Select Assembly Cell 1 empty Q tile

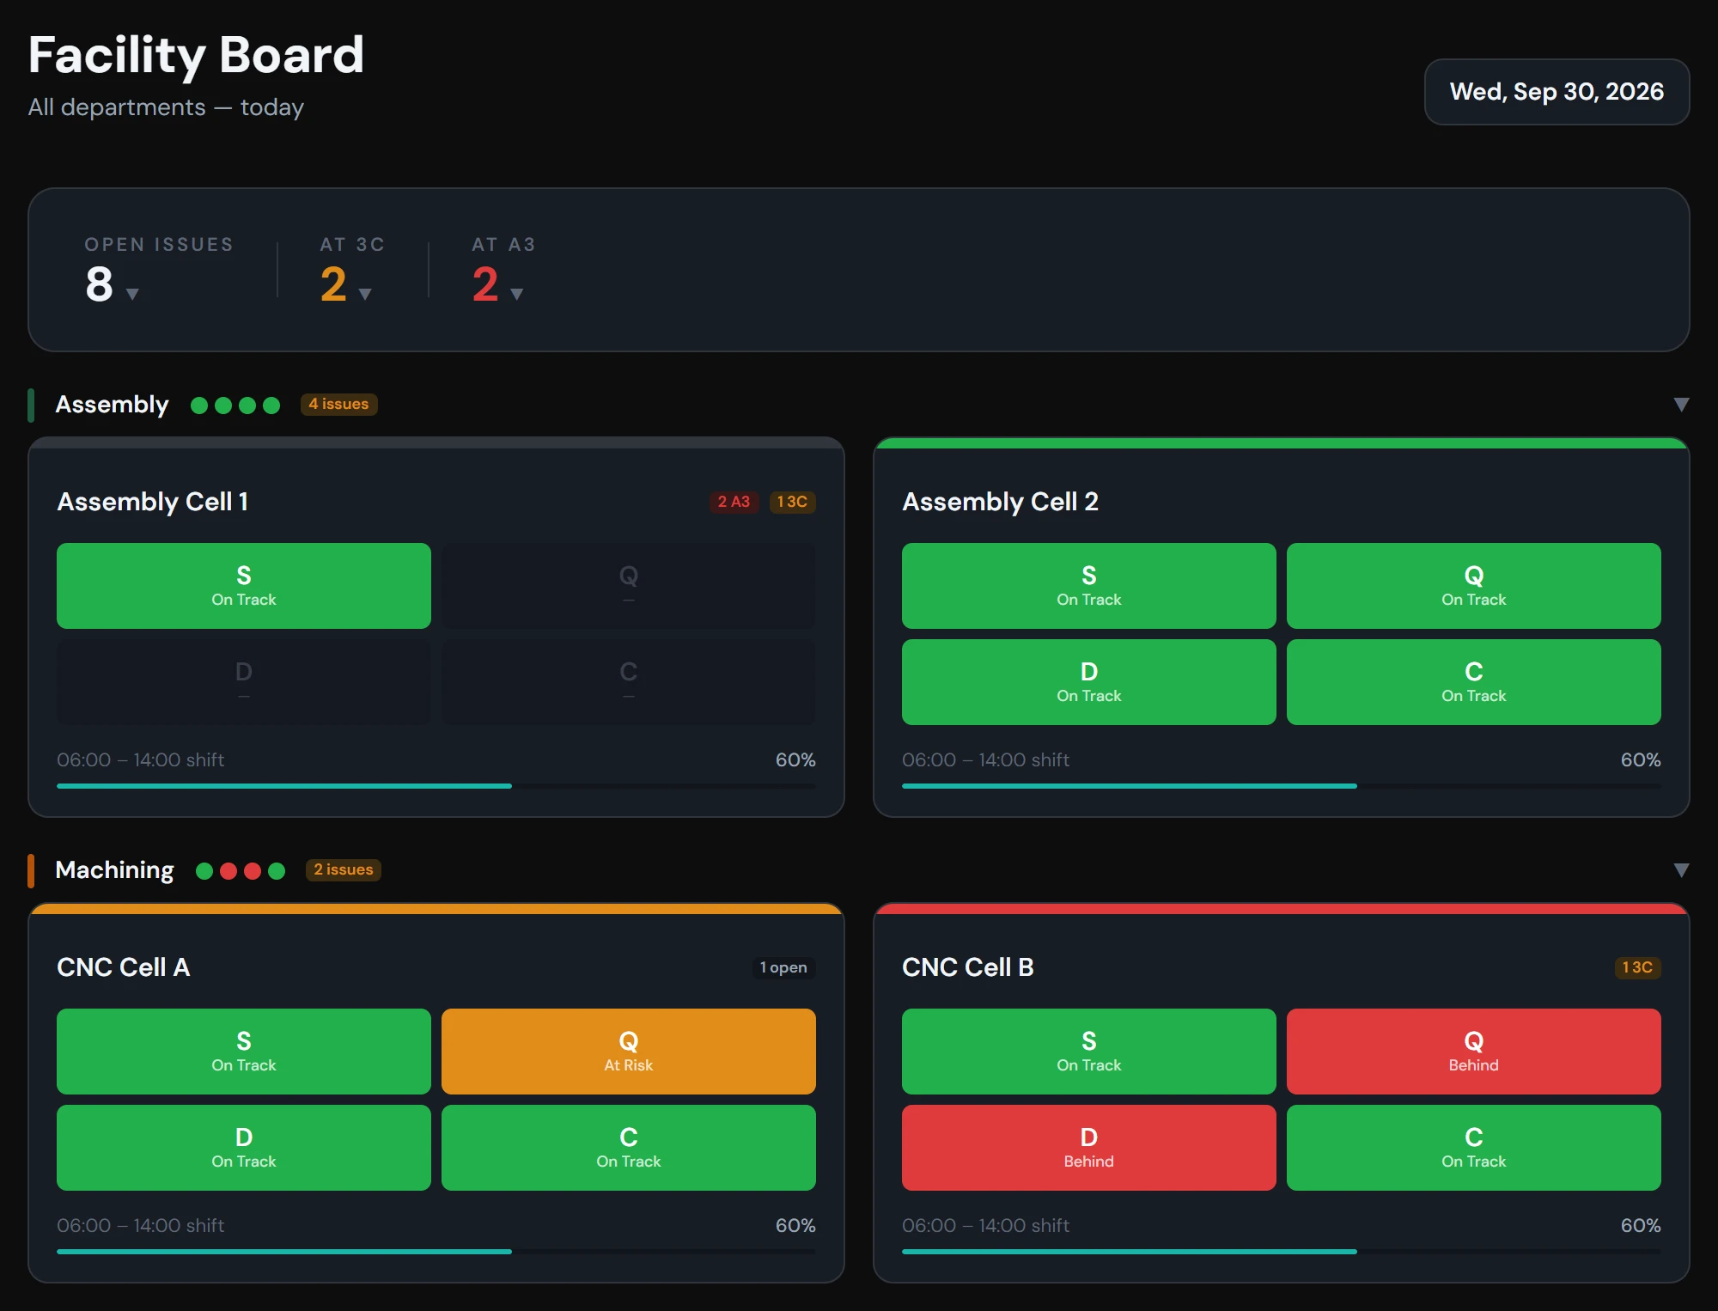(x=629, y=586)
